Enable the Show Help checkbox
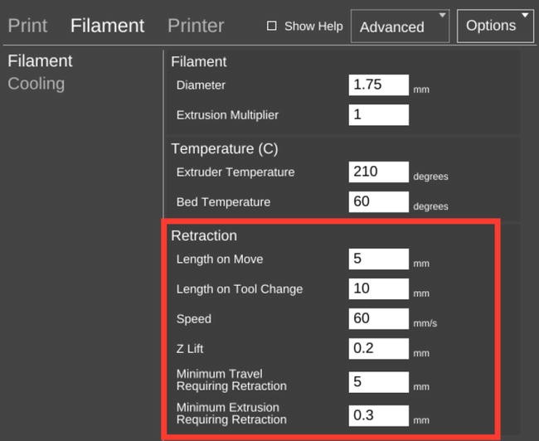This screenshot has height=441, width=539. pos(271,27)
